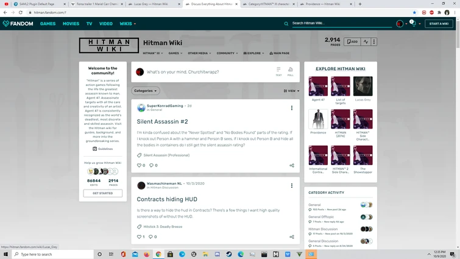Go to the wiki MAIN PAGE link
Image resolution: width=460 pixels, height=259 pixels.
(279, 54)
